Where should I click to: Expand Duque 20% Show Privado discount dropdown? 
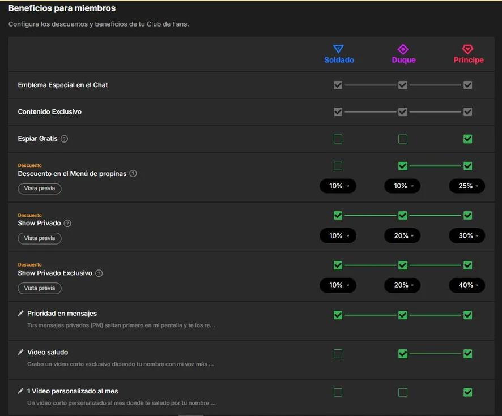[402, 235]
